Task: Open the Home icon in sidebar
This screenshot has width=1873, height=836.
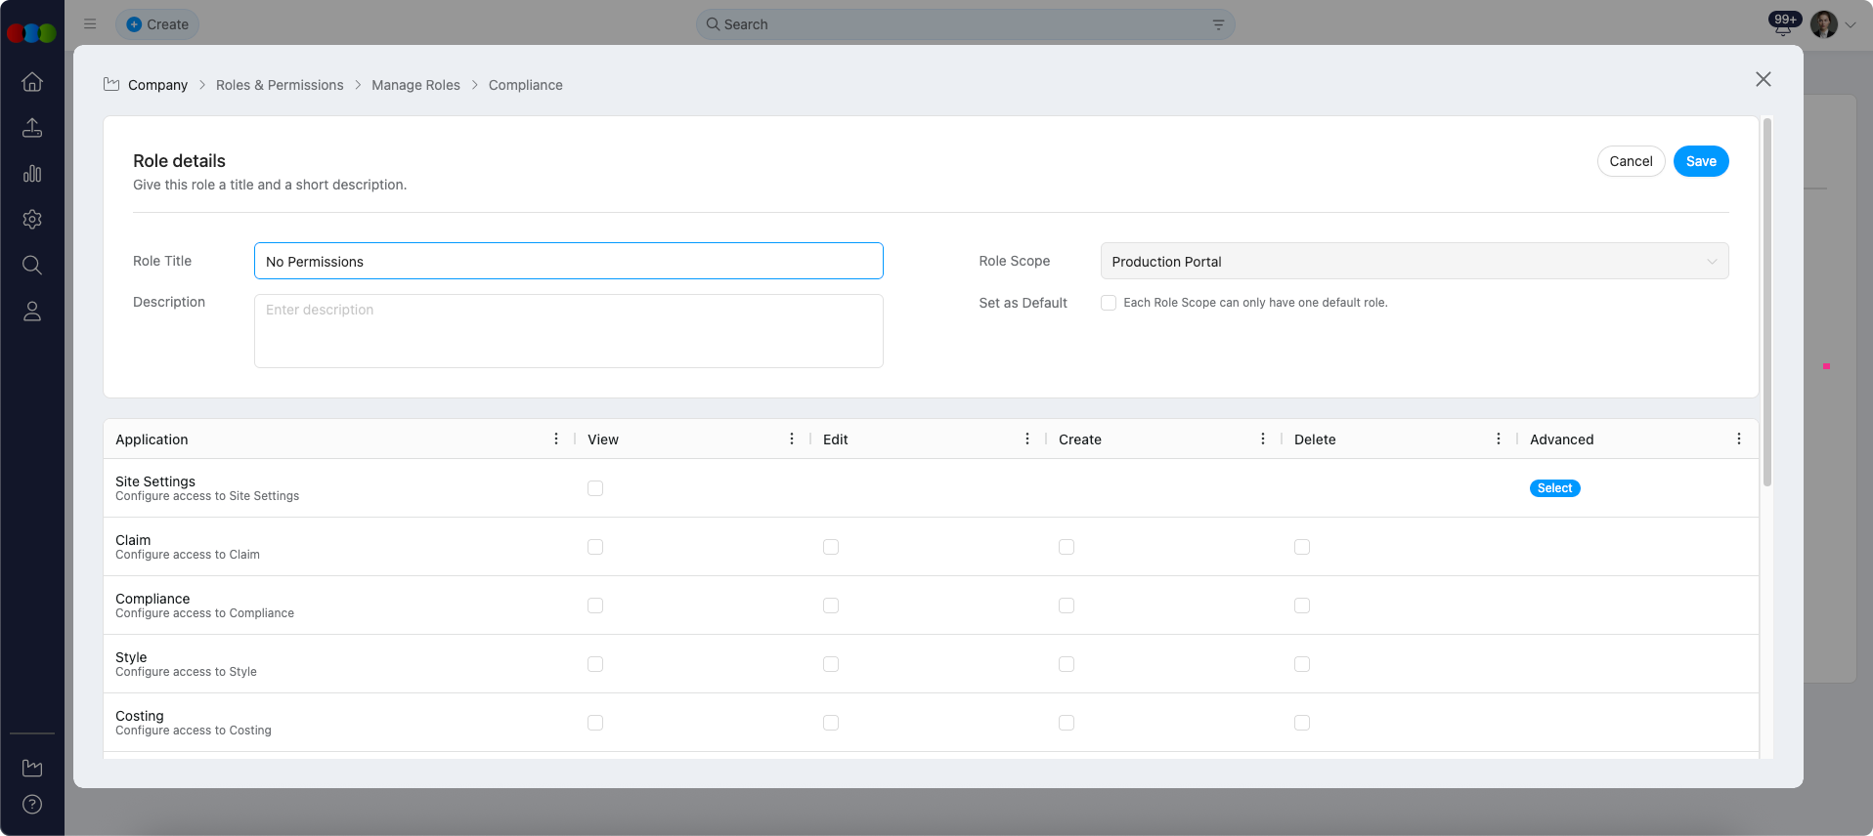Action: click(x=32, y=82)
